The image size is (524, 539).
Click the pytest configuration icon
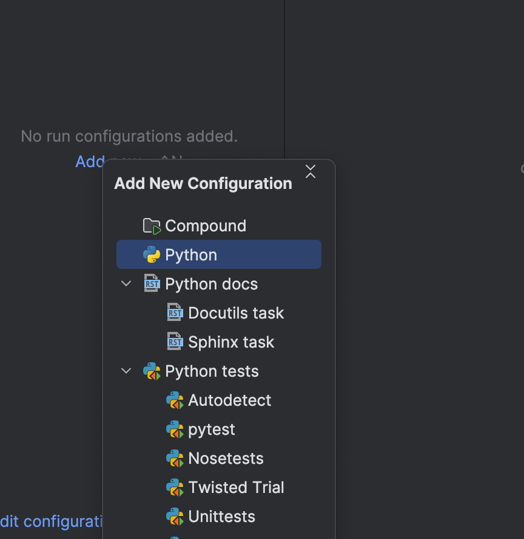[x=175, y=429]
